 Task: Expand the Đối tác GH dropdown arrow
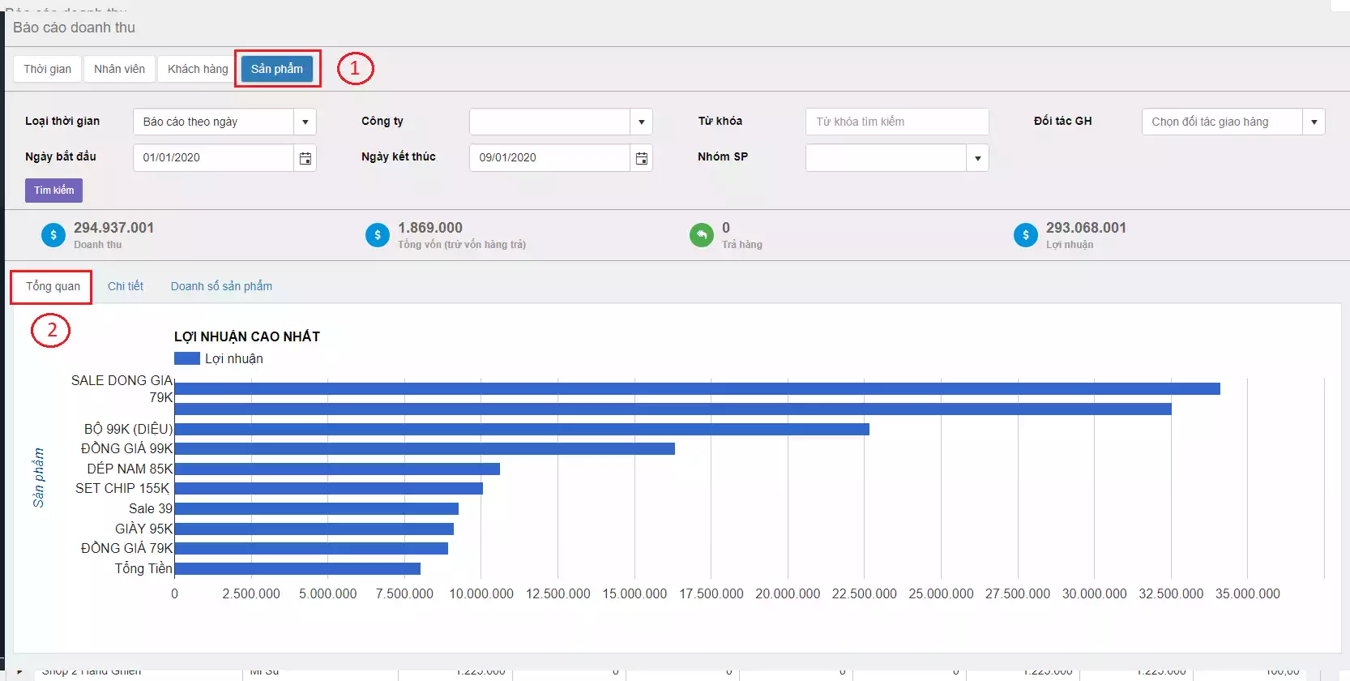(1314, 122)
